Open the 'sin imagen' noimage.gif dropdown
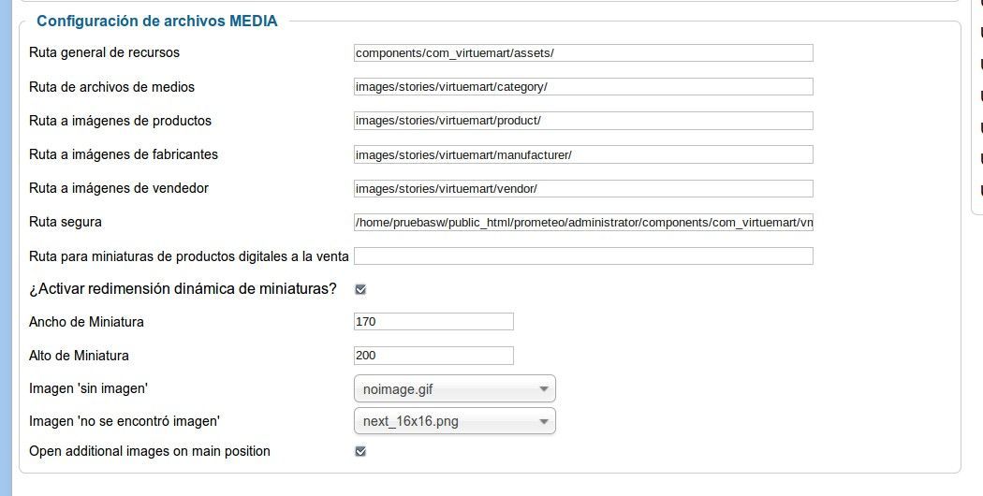Screen dimensions: 983x496 tap(454, 388)
